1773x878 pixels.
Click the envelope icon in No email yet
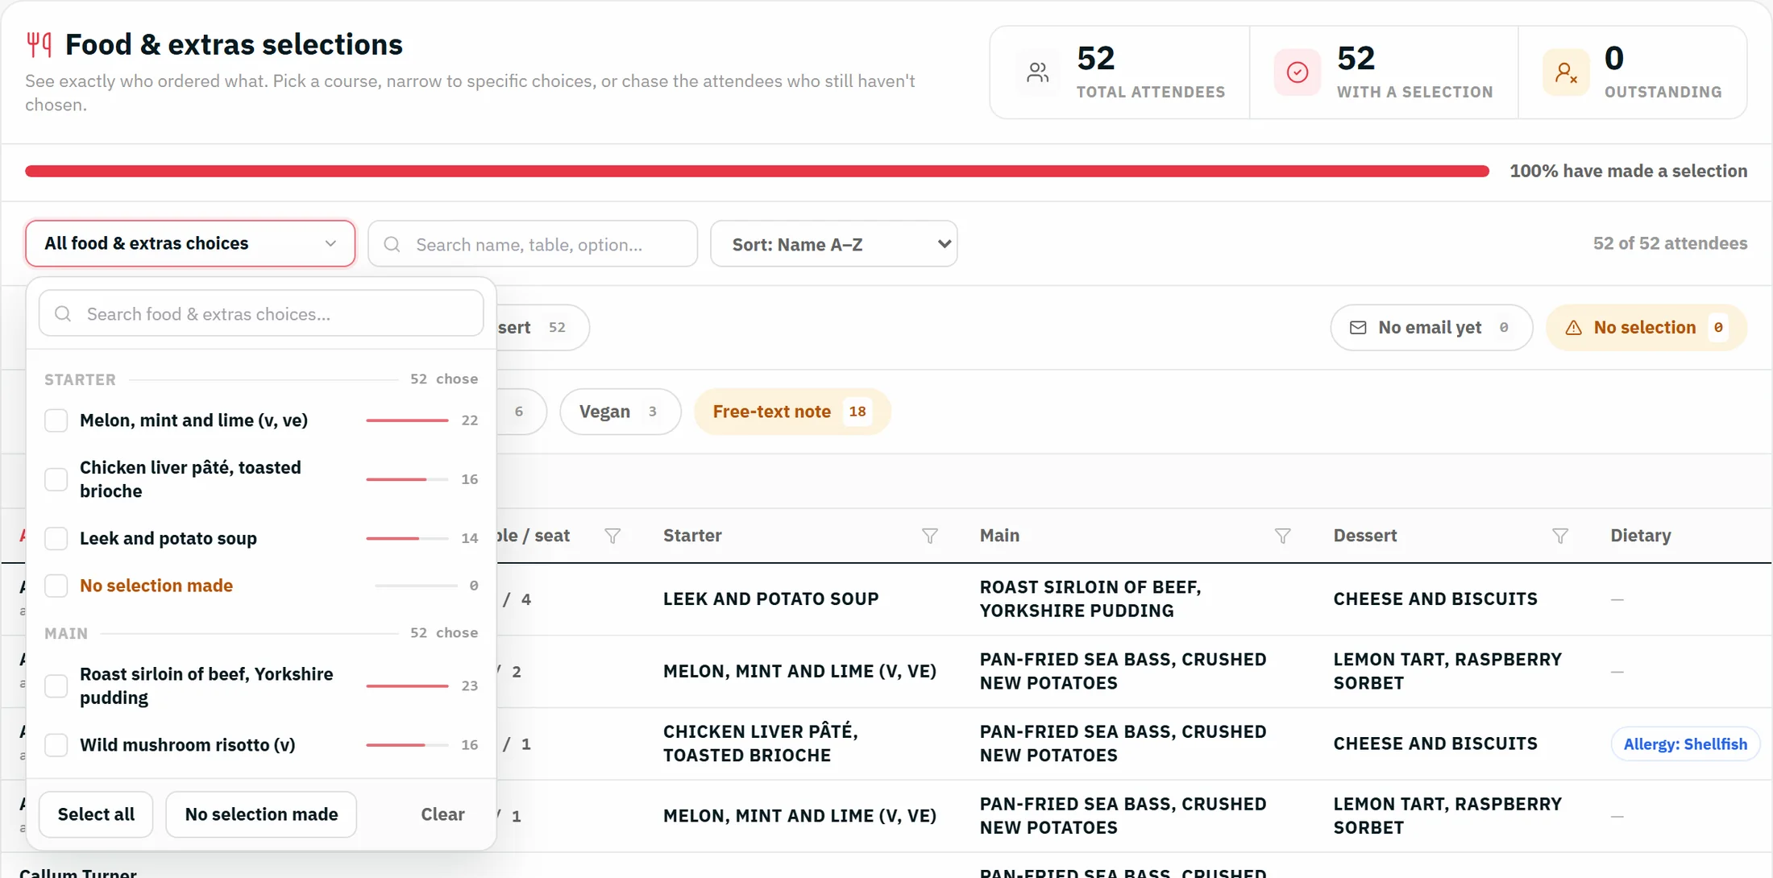(1358, 328)
